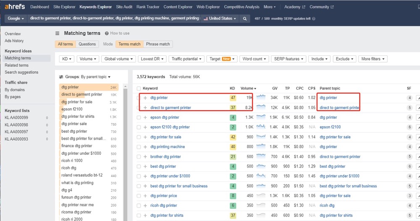Open the Google search engine dropdown
The width and height of the screenshot is (420, 221).
16,18
